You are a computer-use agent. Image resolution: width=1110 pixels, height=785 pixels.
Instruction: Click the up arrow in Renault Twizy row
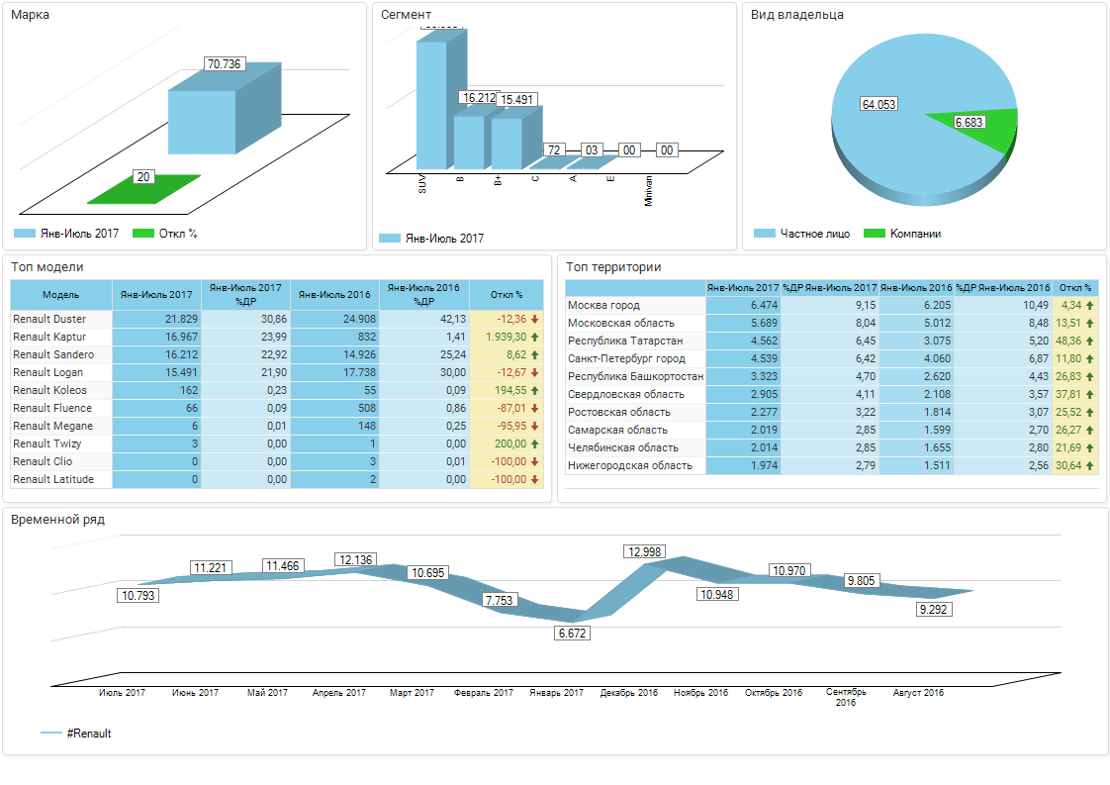tap(534, 443)
